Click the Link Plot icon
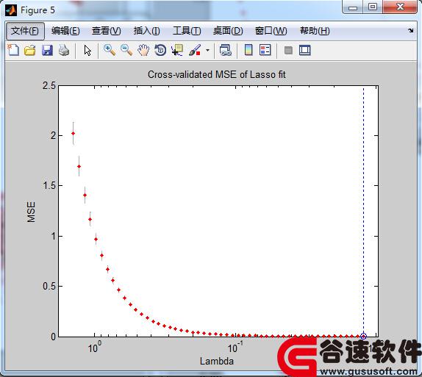This screenshot has height=377, width=422. click(x=225, y=50)
